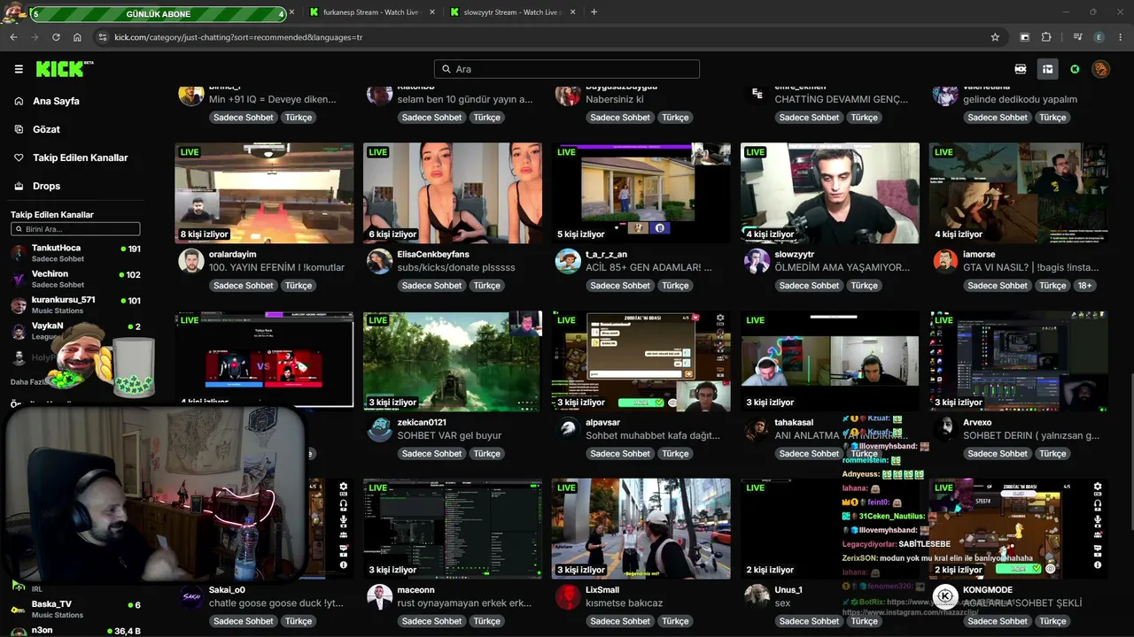The height and width of the screenshot is (637, 1134).
Task: Open oralardayim's live stream thumbnail
Action: tap(264, 193)
